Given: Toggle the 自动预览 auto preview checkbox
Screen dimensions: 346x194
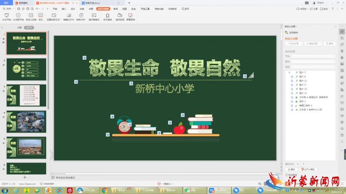Looking at the screenshot, I should 287,175.
